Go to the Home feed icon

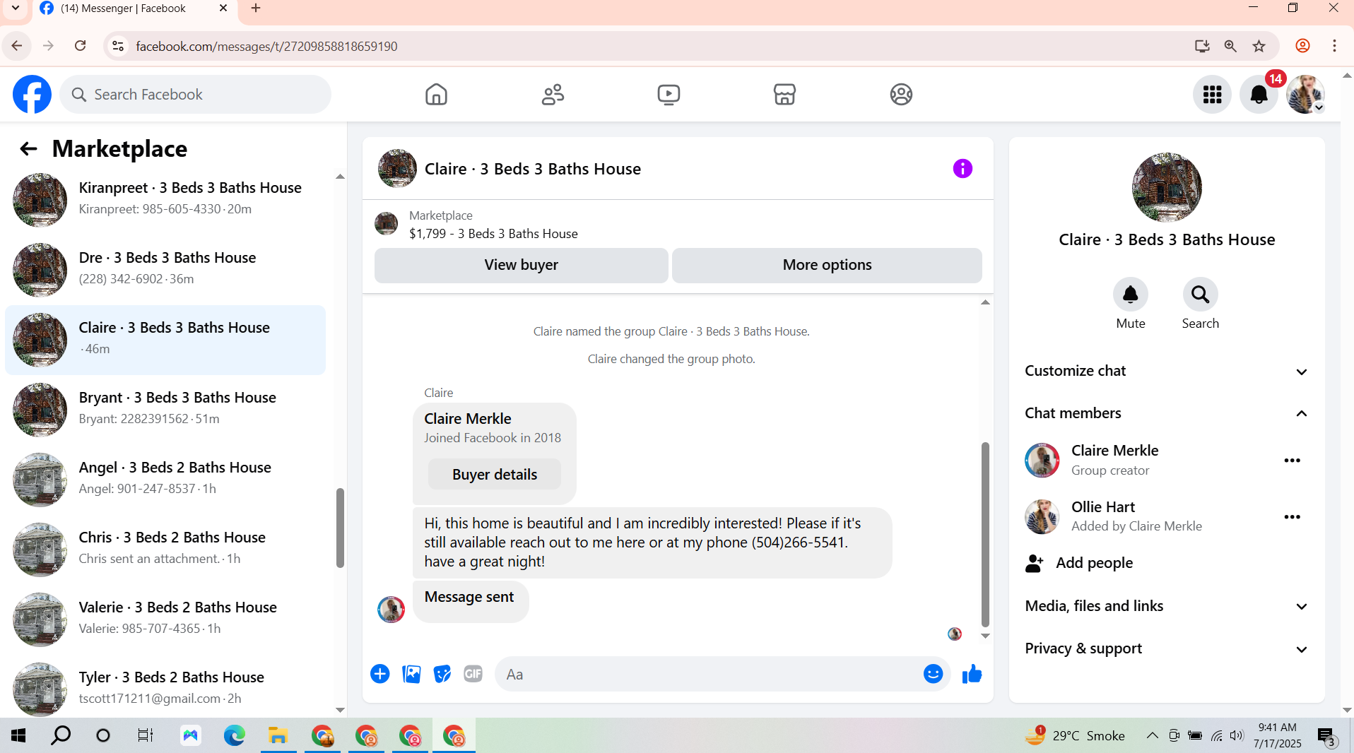436,94
